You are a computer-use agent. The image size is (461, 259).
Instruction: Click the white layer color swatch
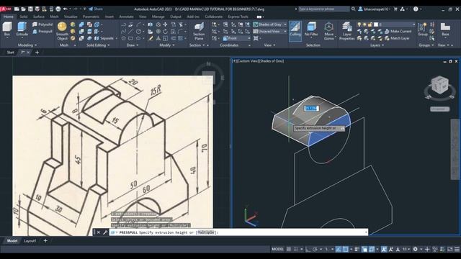(x=376, y=24)
